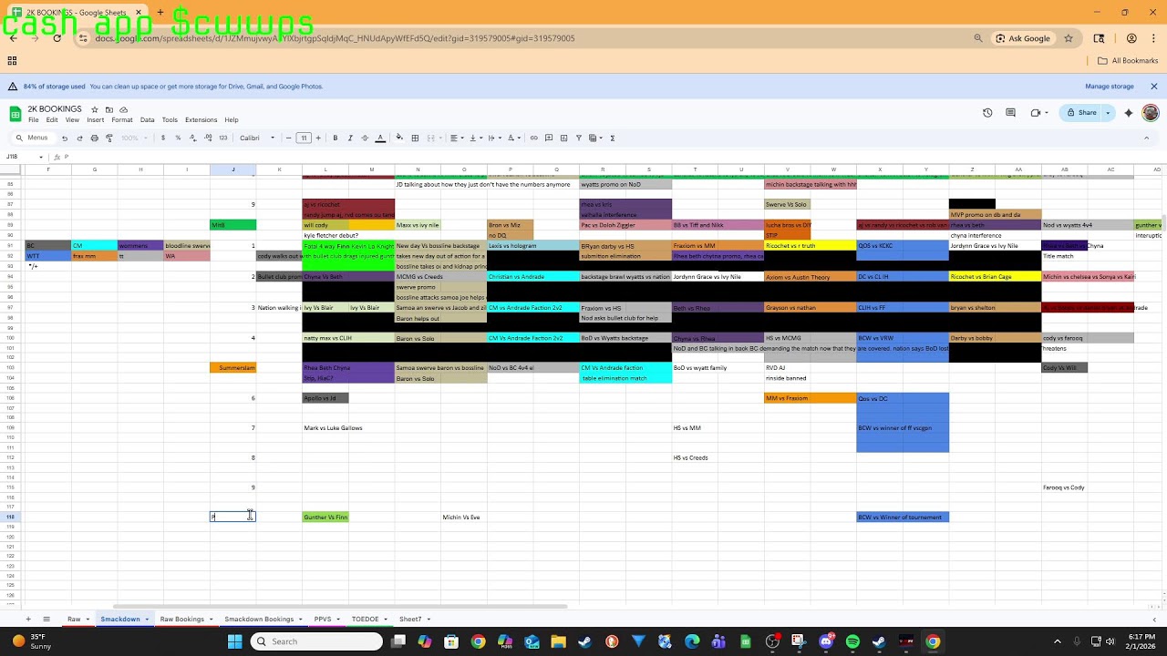Open the Data menu
The width and height of the screenshot is (1167, 656).
click(148, 120)
